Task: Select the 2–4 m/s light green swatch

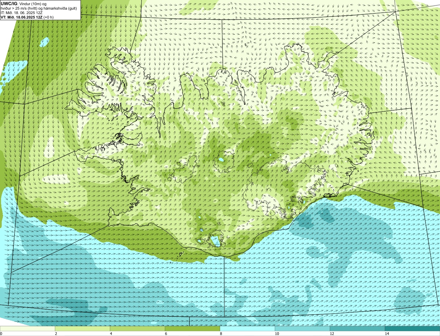Action: point(82,329)
